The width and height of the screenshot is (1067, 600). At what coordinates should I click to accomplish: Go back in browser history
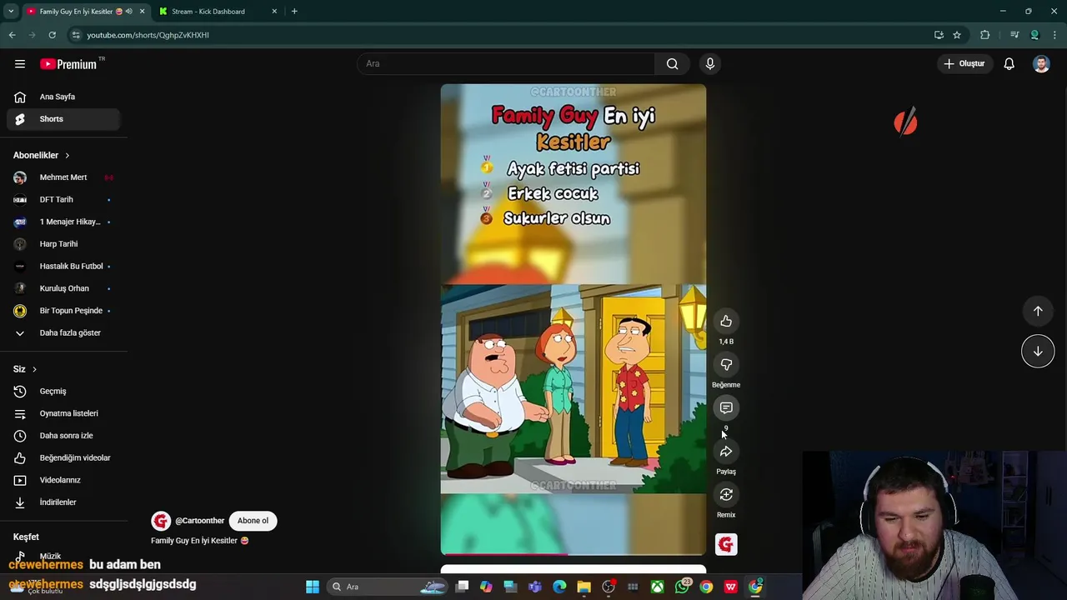coord(12,35)
